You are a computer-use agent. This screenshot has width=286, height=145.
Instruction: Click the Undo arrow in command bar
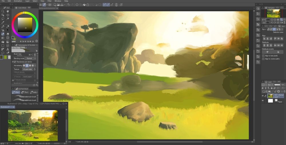69,5
